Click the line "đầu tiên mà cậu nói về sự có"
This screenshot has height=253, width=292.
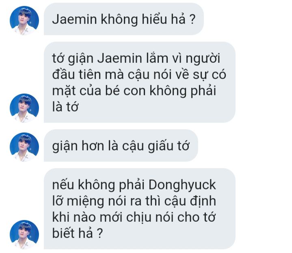click(139, 75)
